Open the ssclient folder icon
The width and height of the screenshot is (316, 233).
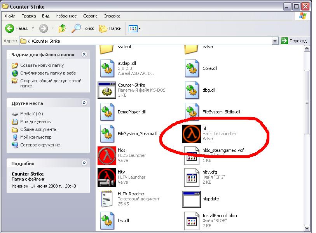click(106, 50)
